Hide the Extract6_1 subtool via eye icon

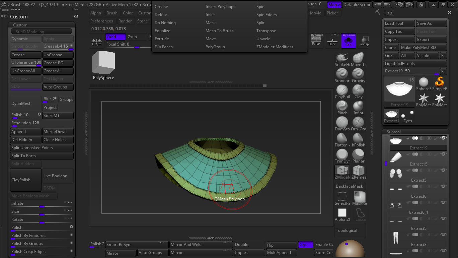[444, 202]
